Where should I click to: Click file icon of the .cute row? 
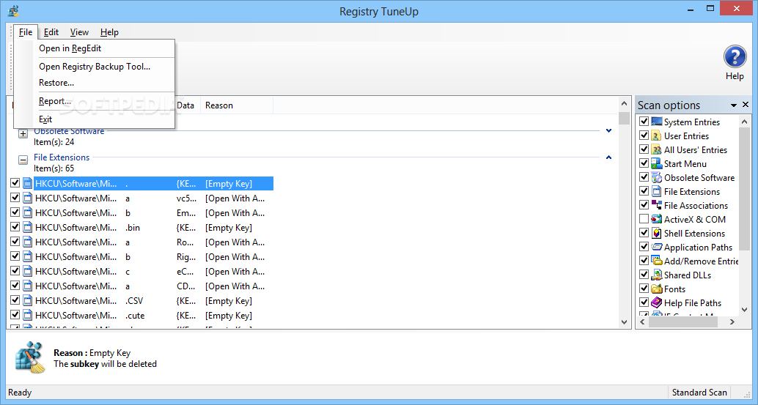28,315
